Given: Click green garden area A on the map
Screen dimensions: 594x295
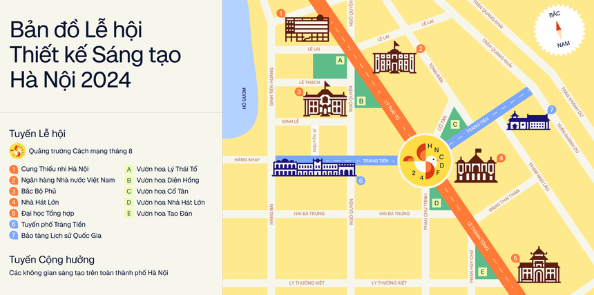Looking at the screenshot, I should click(x=330, y=65).
